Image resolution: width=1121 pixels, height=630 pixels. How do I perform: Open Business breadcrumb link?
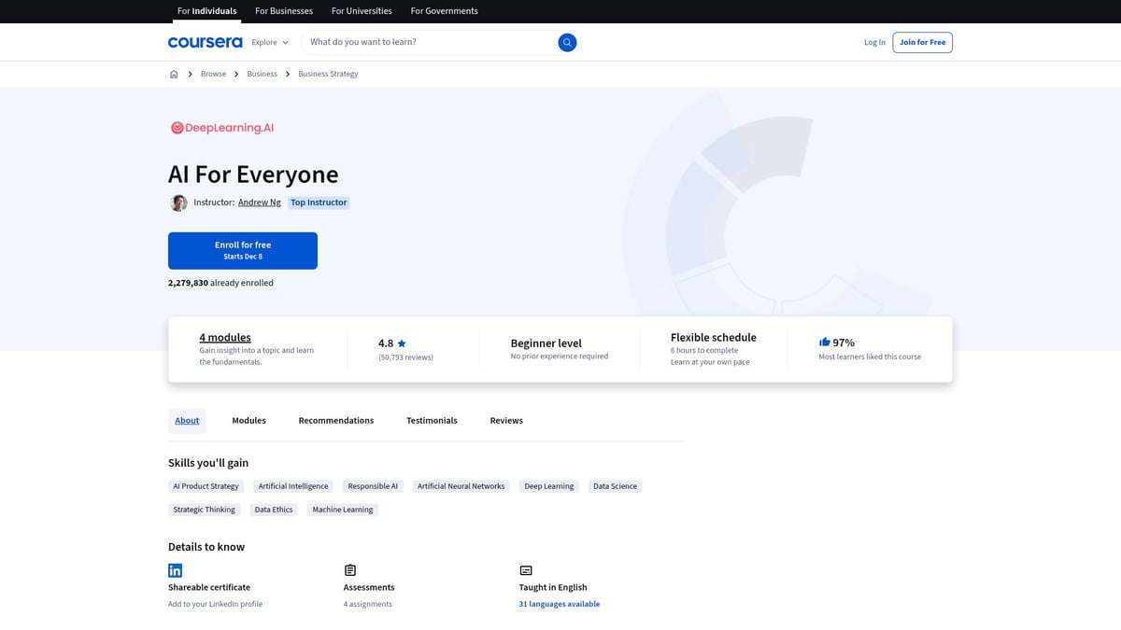262,74
